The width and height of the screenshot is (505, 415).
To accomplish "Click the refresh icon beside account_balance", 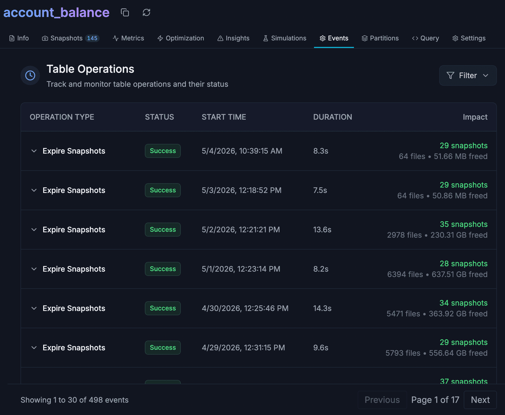I will (x=146, y=12).
